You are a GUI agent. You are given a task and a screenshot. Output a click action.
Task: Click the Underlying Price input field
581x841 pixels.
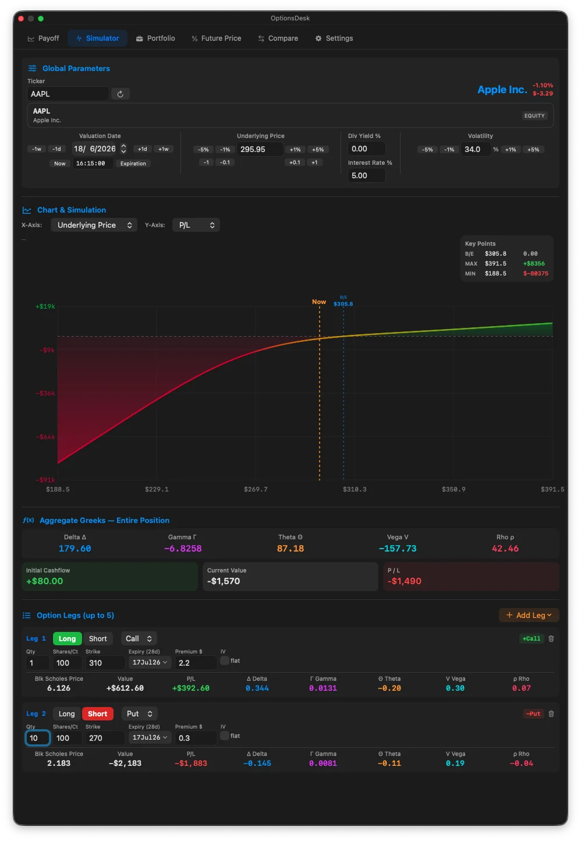[260, 149]
